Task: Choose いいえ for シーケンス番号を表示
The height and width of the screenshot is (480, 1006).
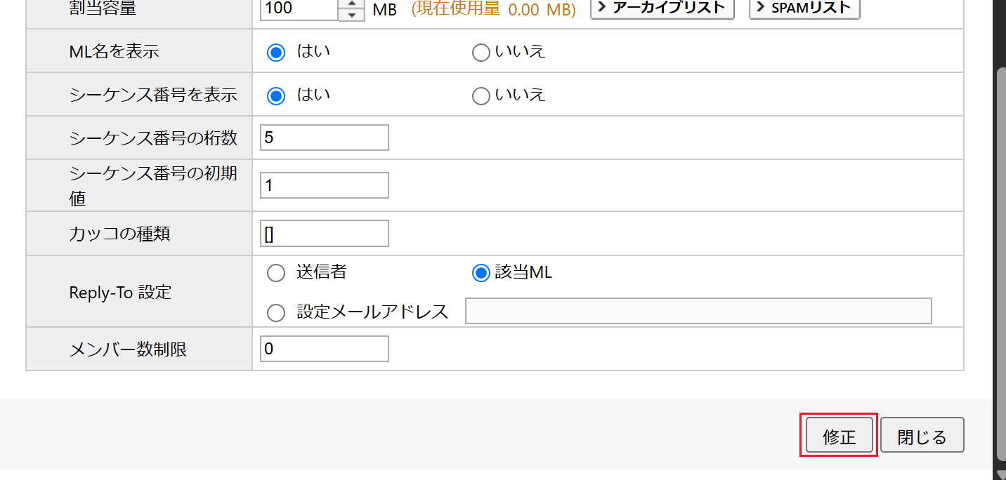Action: pyautogui.click(x=481, y=96)
